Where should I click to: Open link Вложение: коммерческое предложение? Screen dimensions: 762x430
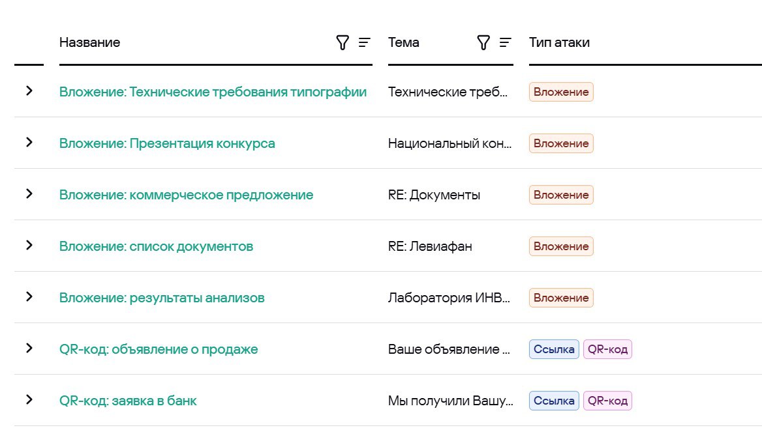pyautogui.click(x=186, y=195)
